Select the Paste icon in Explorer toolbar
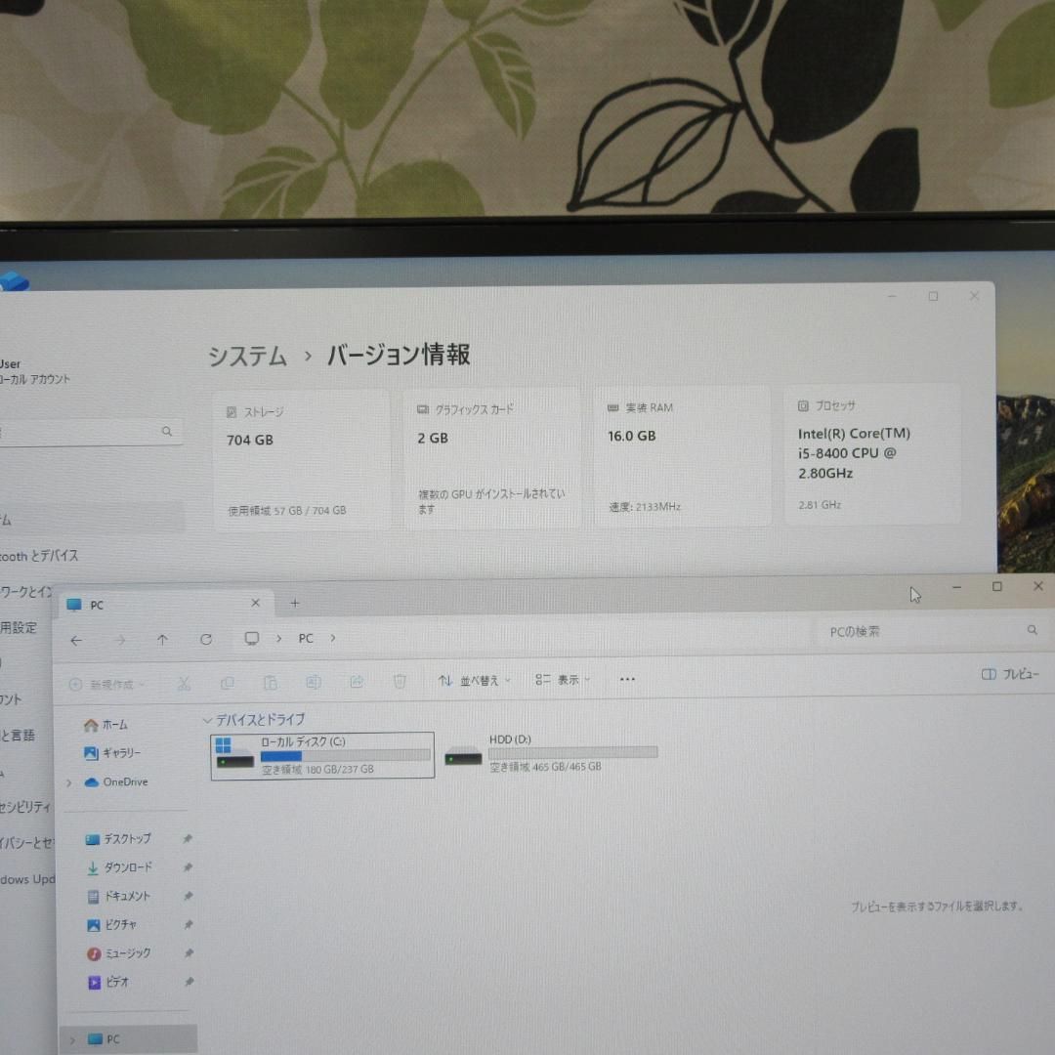1055x1055 pixels. point(270,683)
